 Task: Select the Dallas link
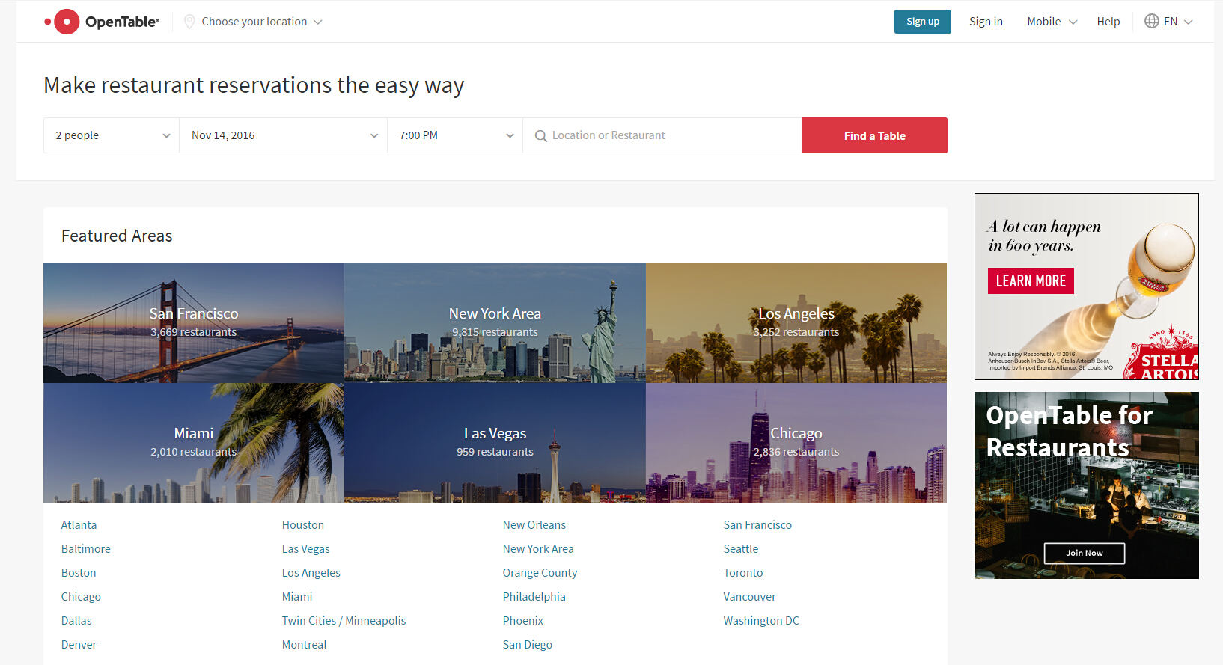[76, 621]
